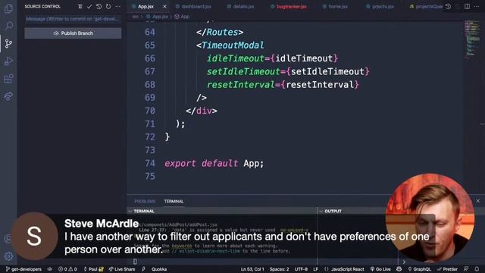
Task: Open the Explorer view in activity bar
Action: click(8, 8)
